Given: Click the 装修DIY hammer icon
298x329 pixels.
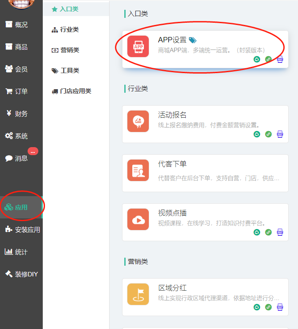Looking at the screenshot, I should pos(9,274).
